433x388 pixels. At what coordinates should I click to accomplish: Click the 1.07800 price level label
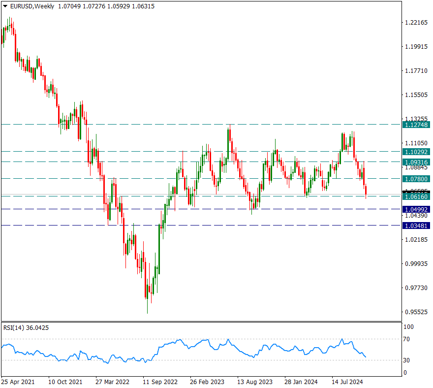[416, 179]
